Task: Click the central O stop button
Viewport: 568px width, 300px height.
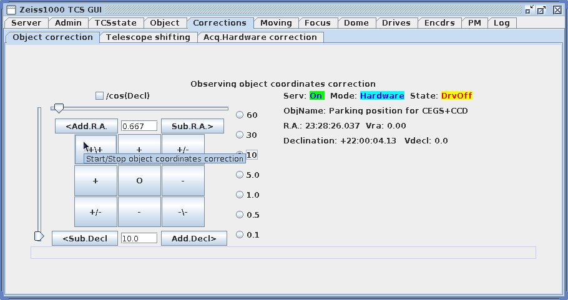Action: coord(139,181)
